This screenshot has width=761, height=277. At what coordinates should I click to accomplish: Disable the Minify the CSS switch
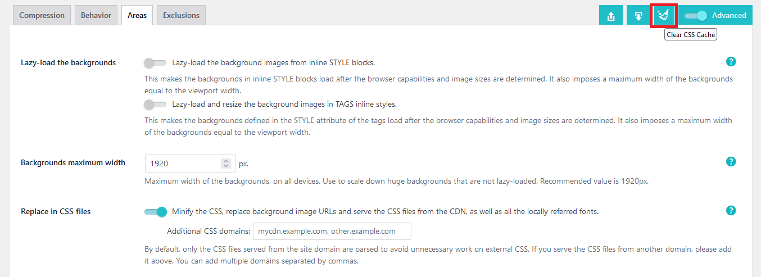[x=156, y=212]
